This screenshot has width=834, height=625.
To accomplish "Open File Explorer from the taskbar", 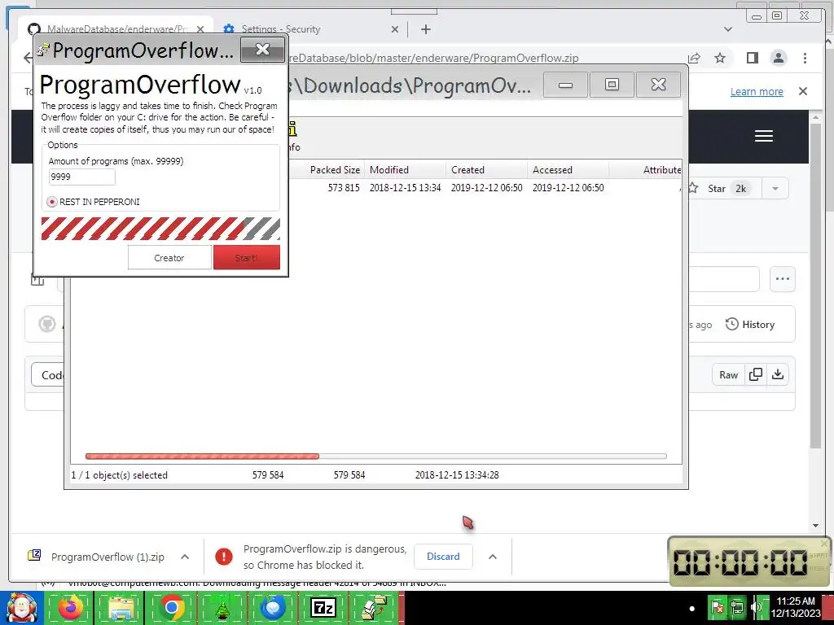I will (x=121, y=607).
